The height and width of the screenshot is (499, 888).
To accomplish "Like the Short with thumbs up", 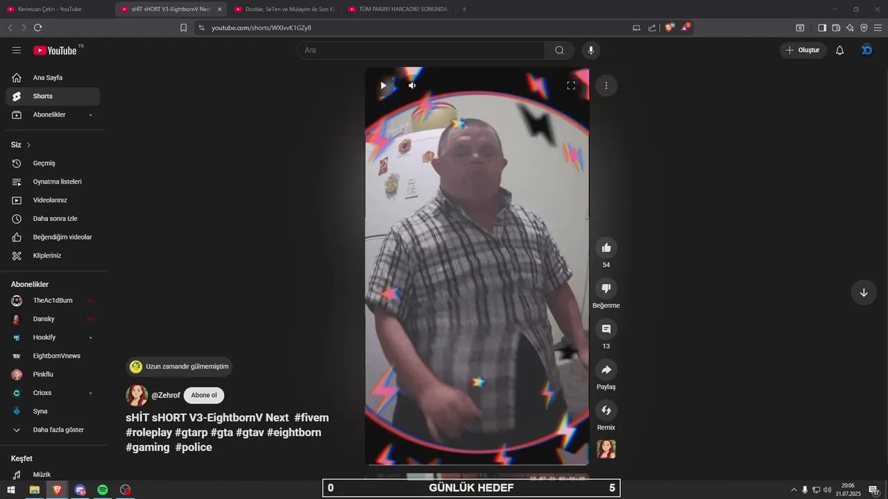I will pyautogui.click(x=606, y=247).
